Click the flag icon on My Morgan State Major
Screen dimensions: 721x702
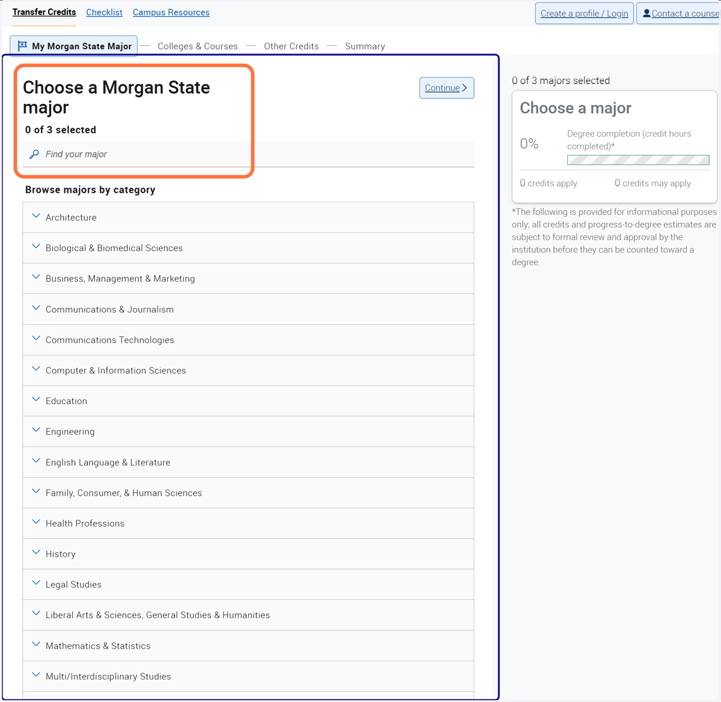22,46
